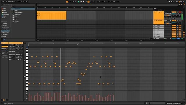Expand the Note Length folder
Screen dimensions: 186x105
point(12,14)
